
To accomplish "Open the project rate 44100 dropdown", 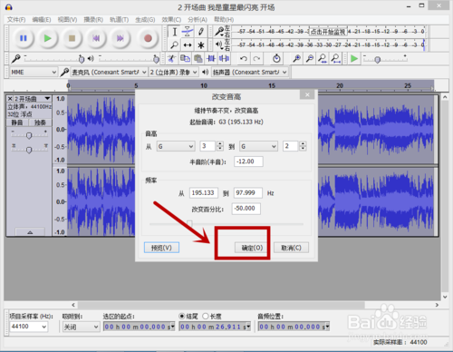I will click(29, 327).
